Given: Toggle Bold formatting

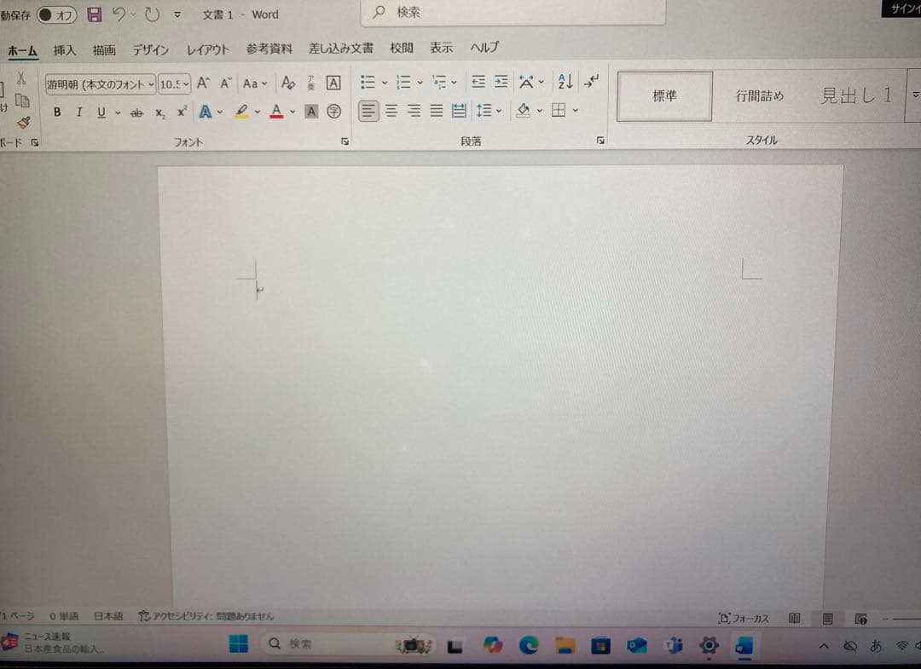Looking at the screenshot, I should (x=57, y=112).
